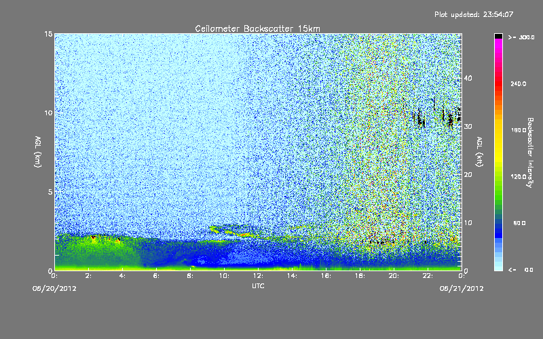Click the end date label 06/21/2012
This screenshot has height=339, width=543.
tap(462, 289)
